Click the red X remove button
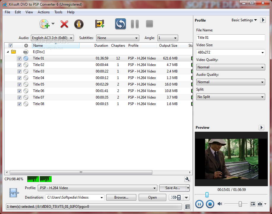This screenshot has width=272, height=214. point(64,24)
